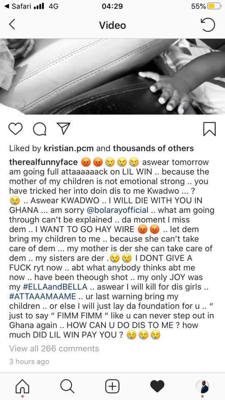Open comments via speech bubble icon

pos(40,129)
